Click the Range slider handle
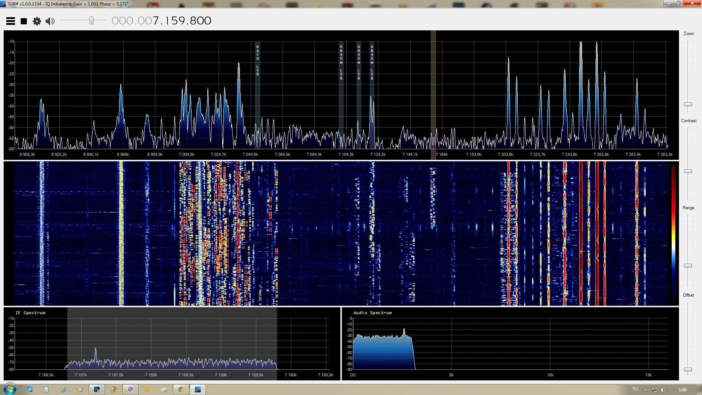 coord(688,266)
